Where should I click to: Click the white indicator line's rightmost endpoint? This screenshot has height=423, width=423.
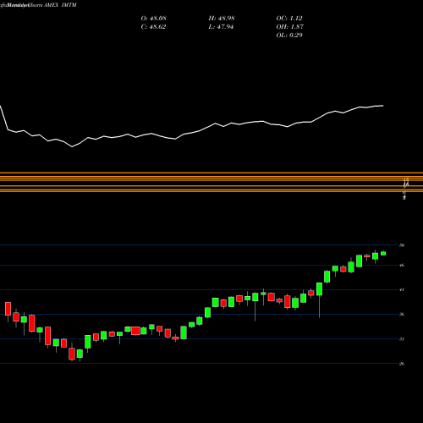tap(383, 106)
